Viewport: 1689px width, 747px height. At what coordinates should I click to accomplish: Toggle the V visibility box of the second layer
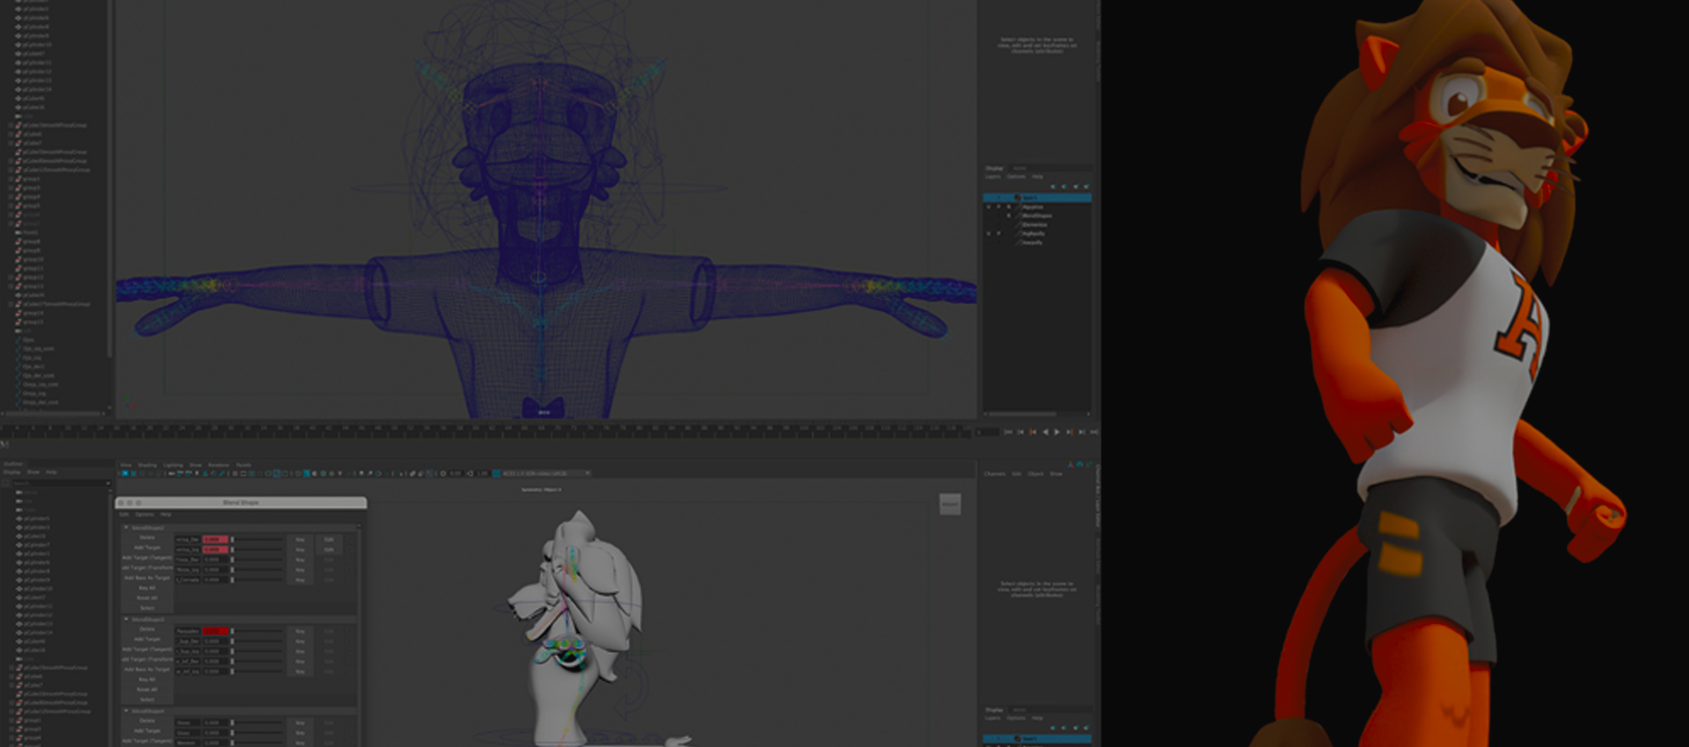[988, 207]
